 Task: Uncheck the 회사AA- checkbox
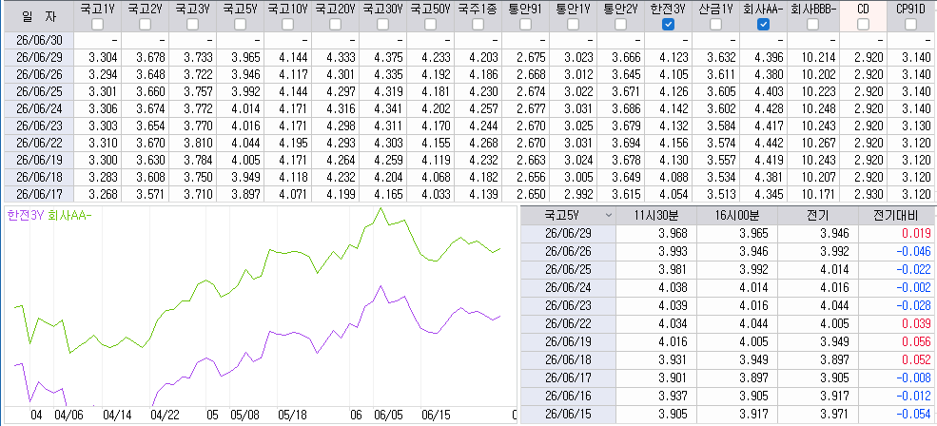coord(763,25)
